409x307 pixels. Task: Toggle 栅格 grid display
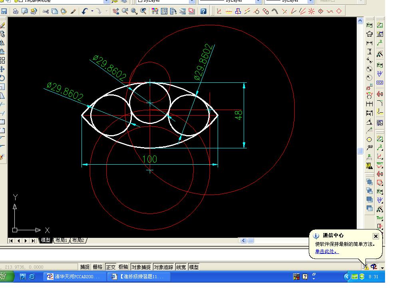[97, 267]
